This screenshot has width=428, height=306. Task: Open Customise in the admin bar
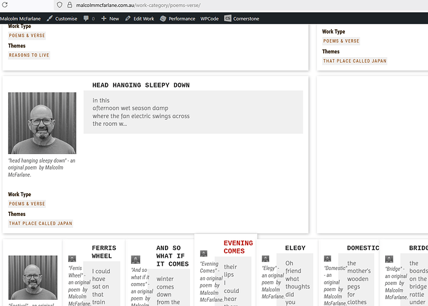pos(61,19)
